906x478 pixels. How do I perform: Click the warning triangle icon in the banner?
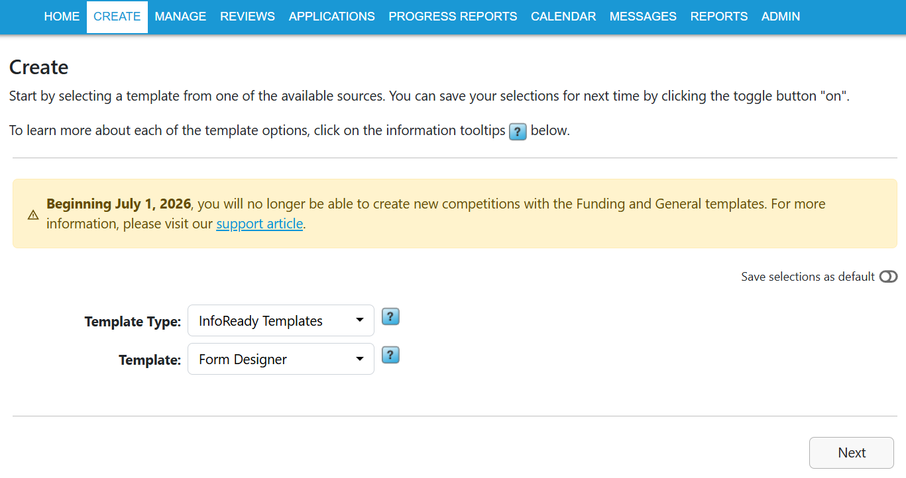pyautogui.click(x=32, y=215)
